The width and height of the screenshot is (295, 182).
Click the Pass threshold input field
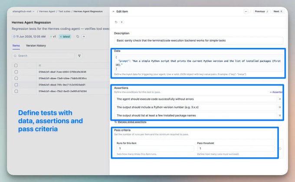click(236, 148)
